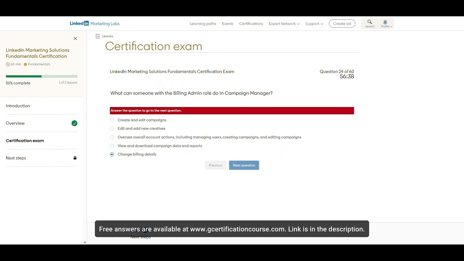Click the LinkedIn Marketing Labs logo
Viewport: 464px width, 261px height.
pos(95,24)
